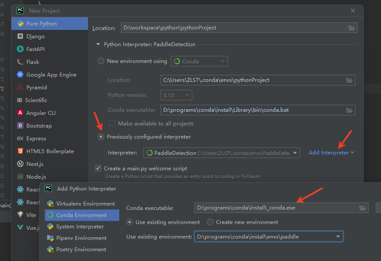The height and width of the screenshot is (261, 381).
Task: Browse folder for conda envs Location
Action: [x=349, y=80]
